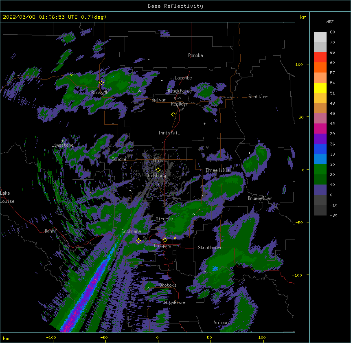Click the timestamp 2022/05/08 01:06:55 UTC
Viewport: 351px width, 343px height.
tap(40, 17)
